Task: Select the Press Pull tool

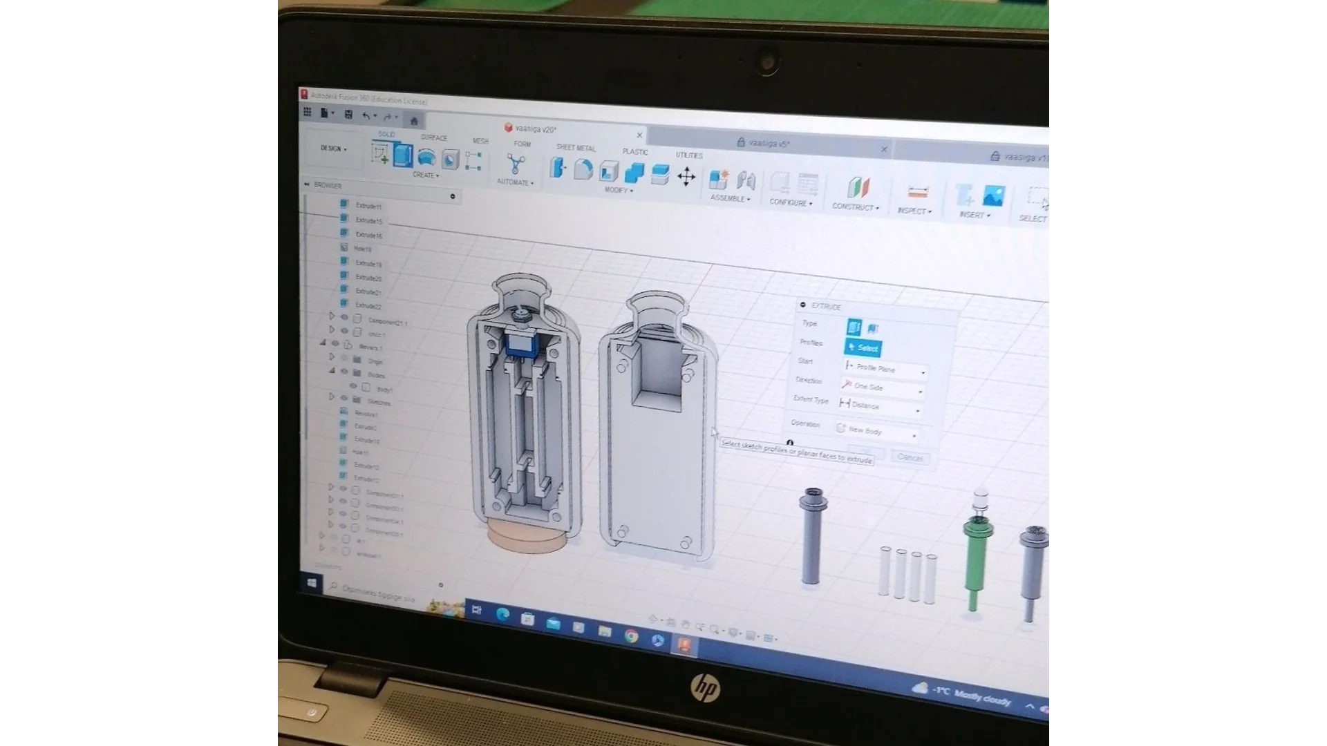Action: (558, 168)
